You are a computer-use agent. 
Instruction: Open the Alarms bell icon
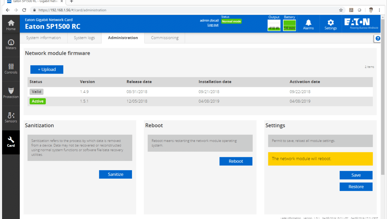click(x=308, y=24)
